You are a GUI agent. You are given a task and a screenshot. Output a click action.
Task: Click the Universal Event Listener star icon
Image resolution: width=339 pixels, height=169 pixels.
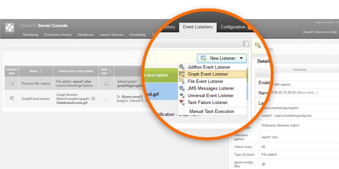(182, 95)
